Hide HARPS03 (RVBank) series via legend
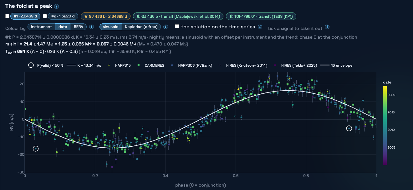This screenshot has height=190, width=413. click(x=192, y=65)
